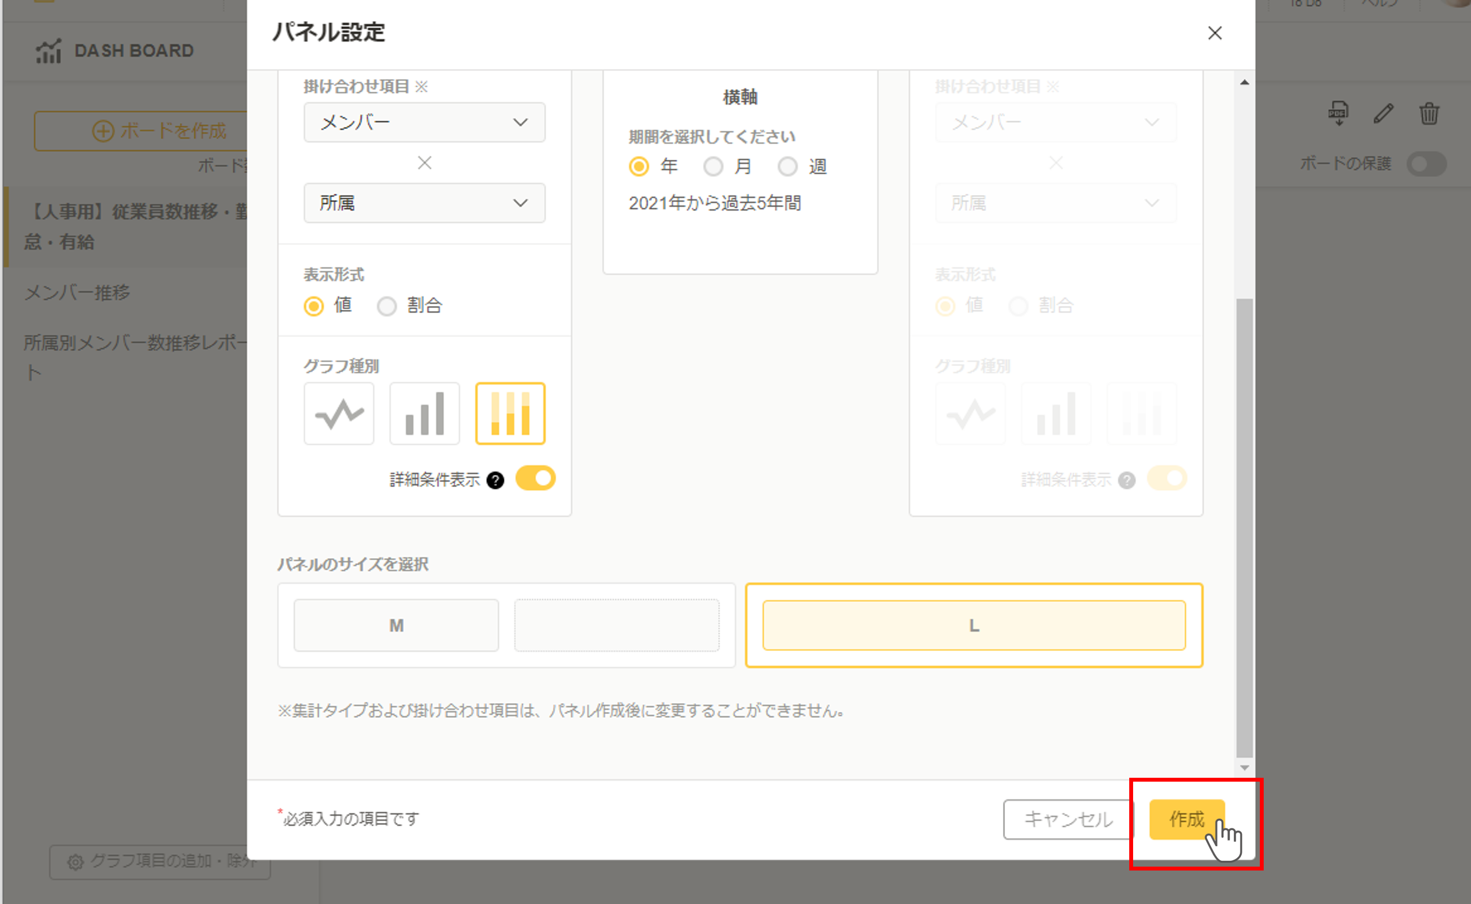Click the dialog scrollbar down arrow
This screenshot has height=904, width=1471.
tap(1244, 768)
